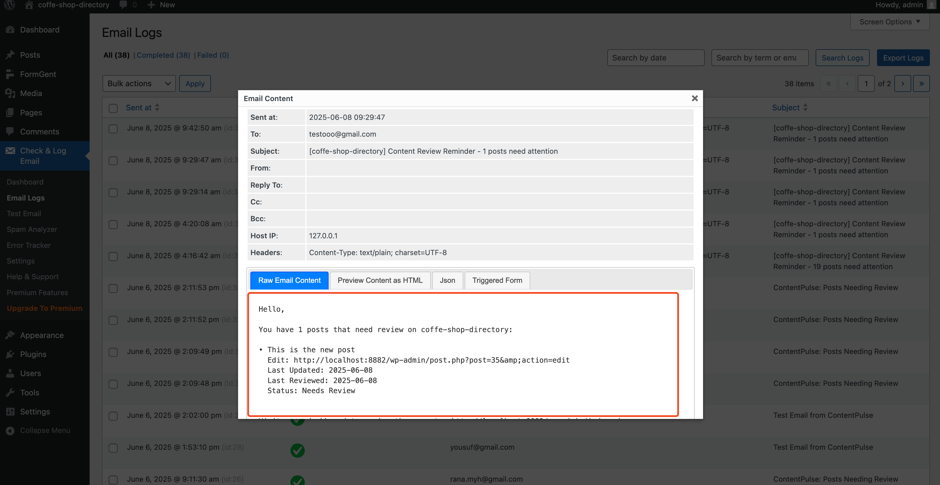Viewport: 940px width, 485px height.
Task: Open the Bulk actions dropdown
Action: [x=139, y=83]
